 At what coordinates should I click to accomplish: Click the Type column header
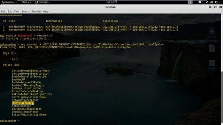[x=12, y=21]
